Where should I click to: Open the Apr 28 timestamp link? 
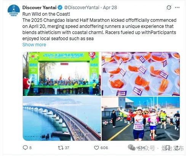click(110, 8)
